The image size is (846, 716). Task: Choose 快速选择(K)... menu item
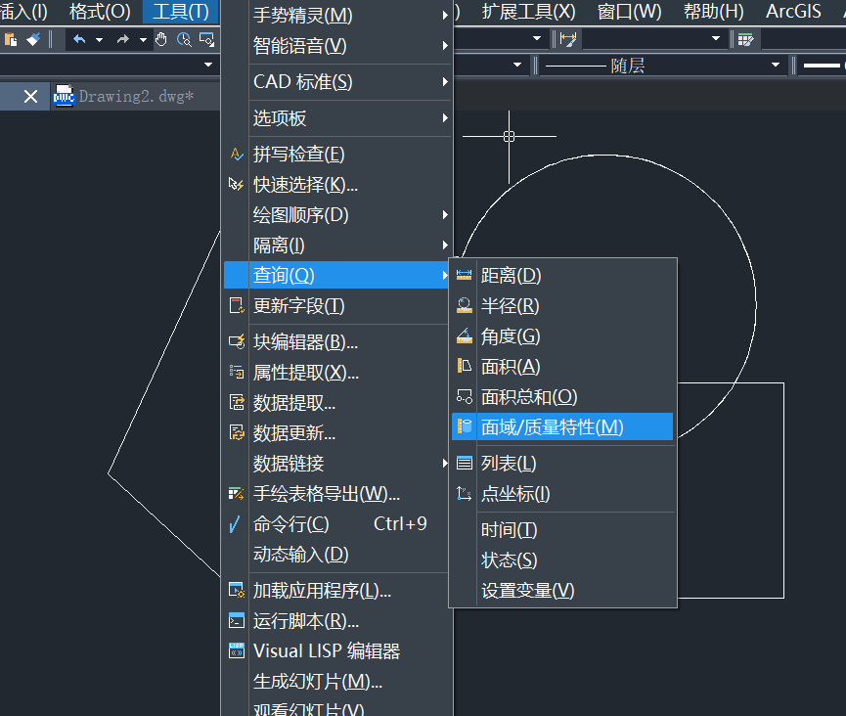tap(338, 185)
